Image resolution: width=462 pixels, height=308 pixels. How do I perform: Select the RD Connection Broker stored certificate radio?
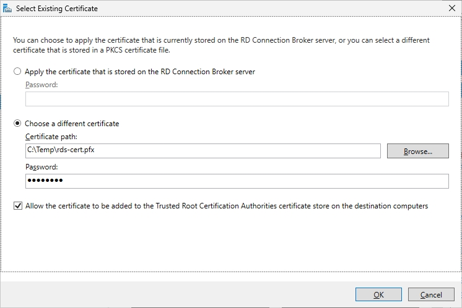(17, 72)
